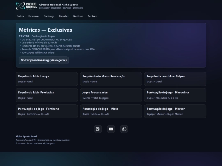222x166 pixels.
Task: Open Pontuação de Jogo - Masculina card
Action: click(x=175, y=95)
